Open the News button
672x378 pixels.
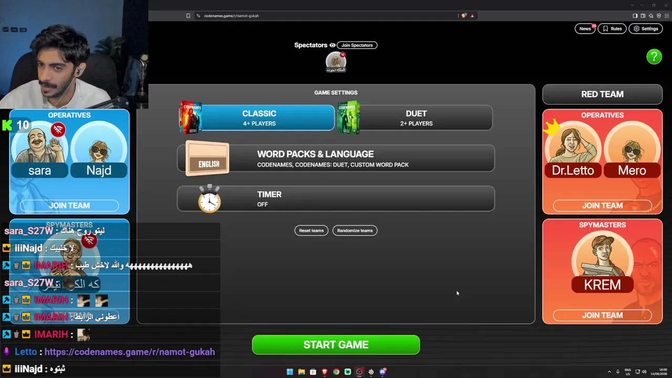pyautogui.click(x=585, y=29)
